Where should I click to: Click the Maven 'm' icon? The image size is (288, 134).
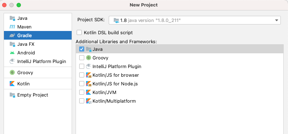click(12, 27)
